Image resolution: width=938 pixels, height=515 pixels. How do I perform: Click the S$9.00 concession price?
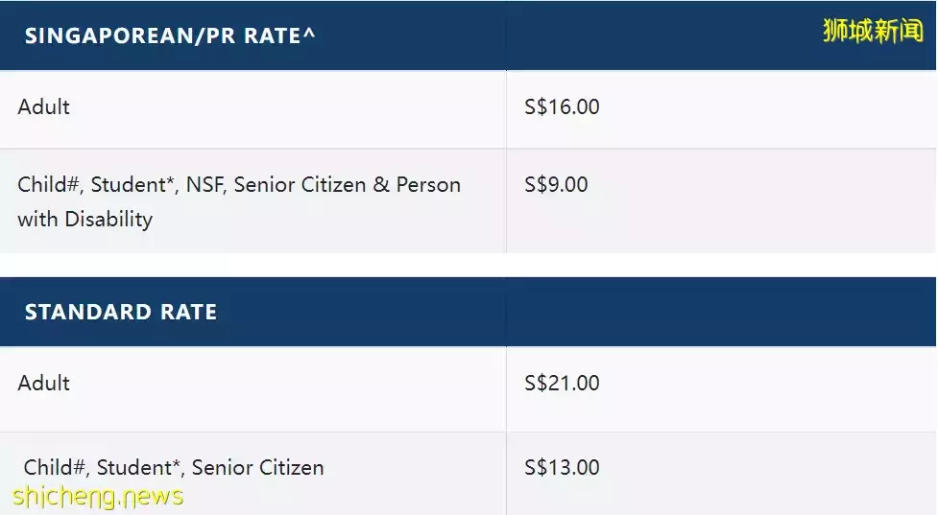[x=556, y=184]
